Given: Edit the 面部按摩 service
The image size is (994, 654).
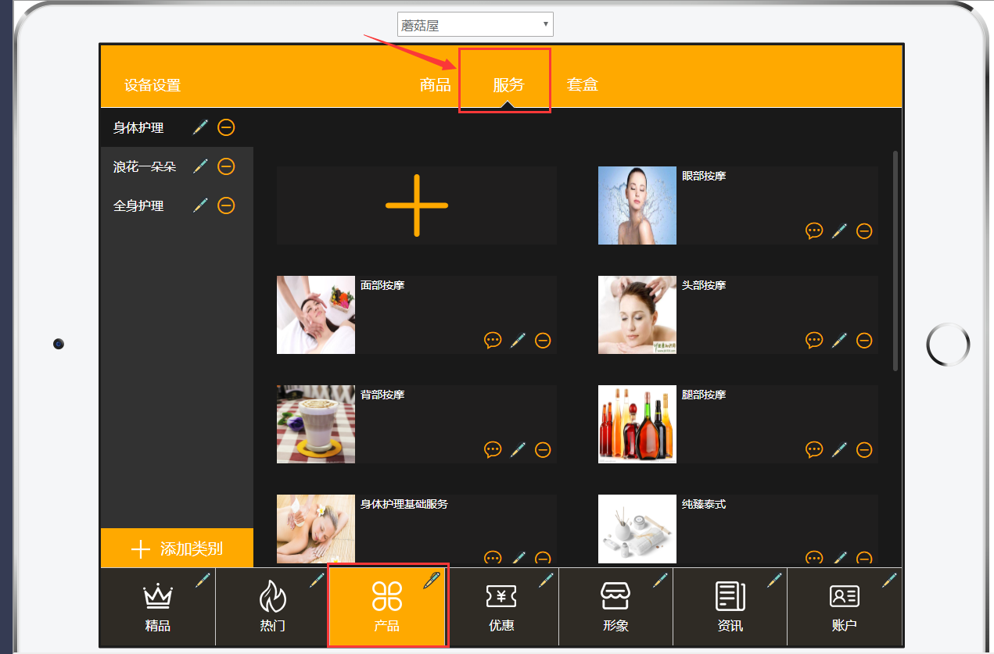Looking at the screenshot, I should pos(518,340).
